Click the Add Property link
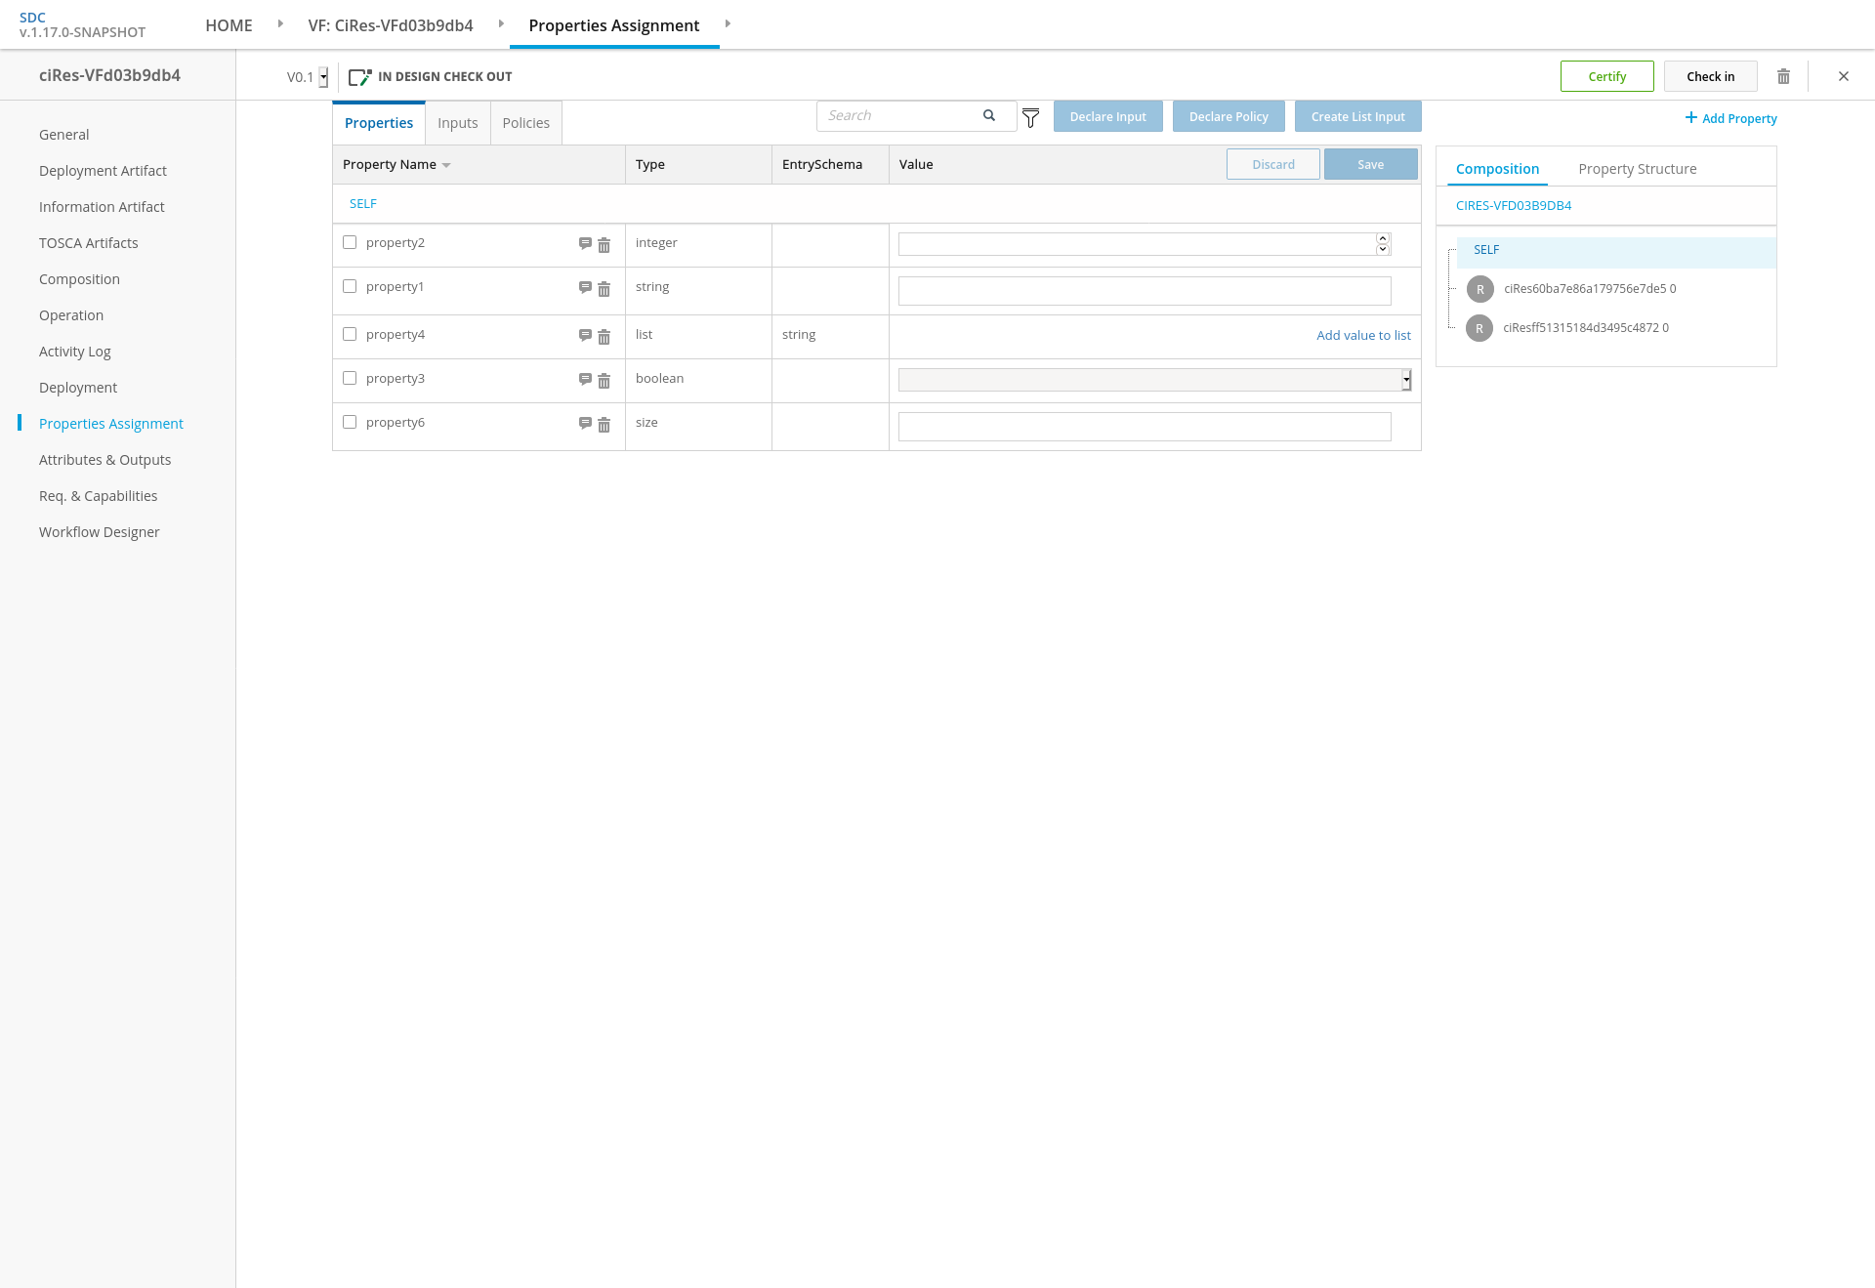Viewport: 1875px width, 1288px height. [x=1739, y=118]
